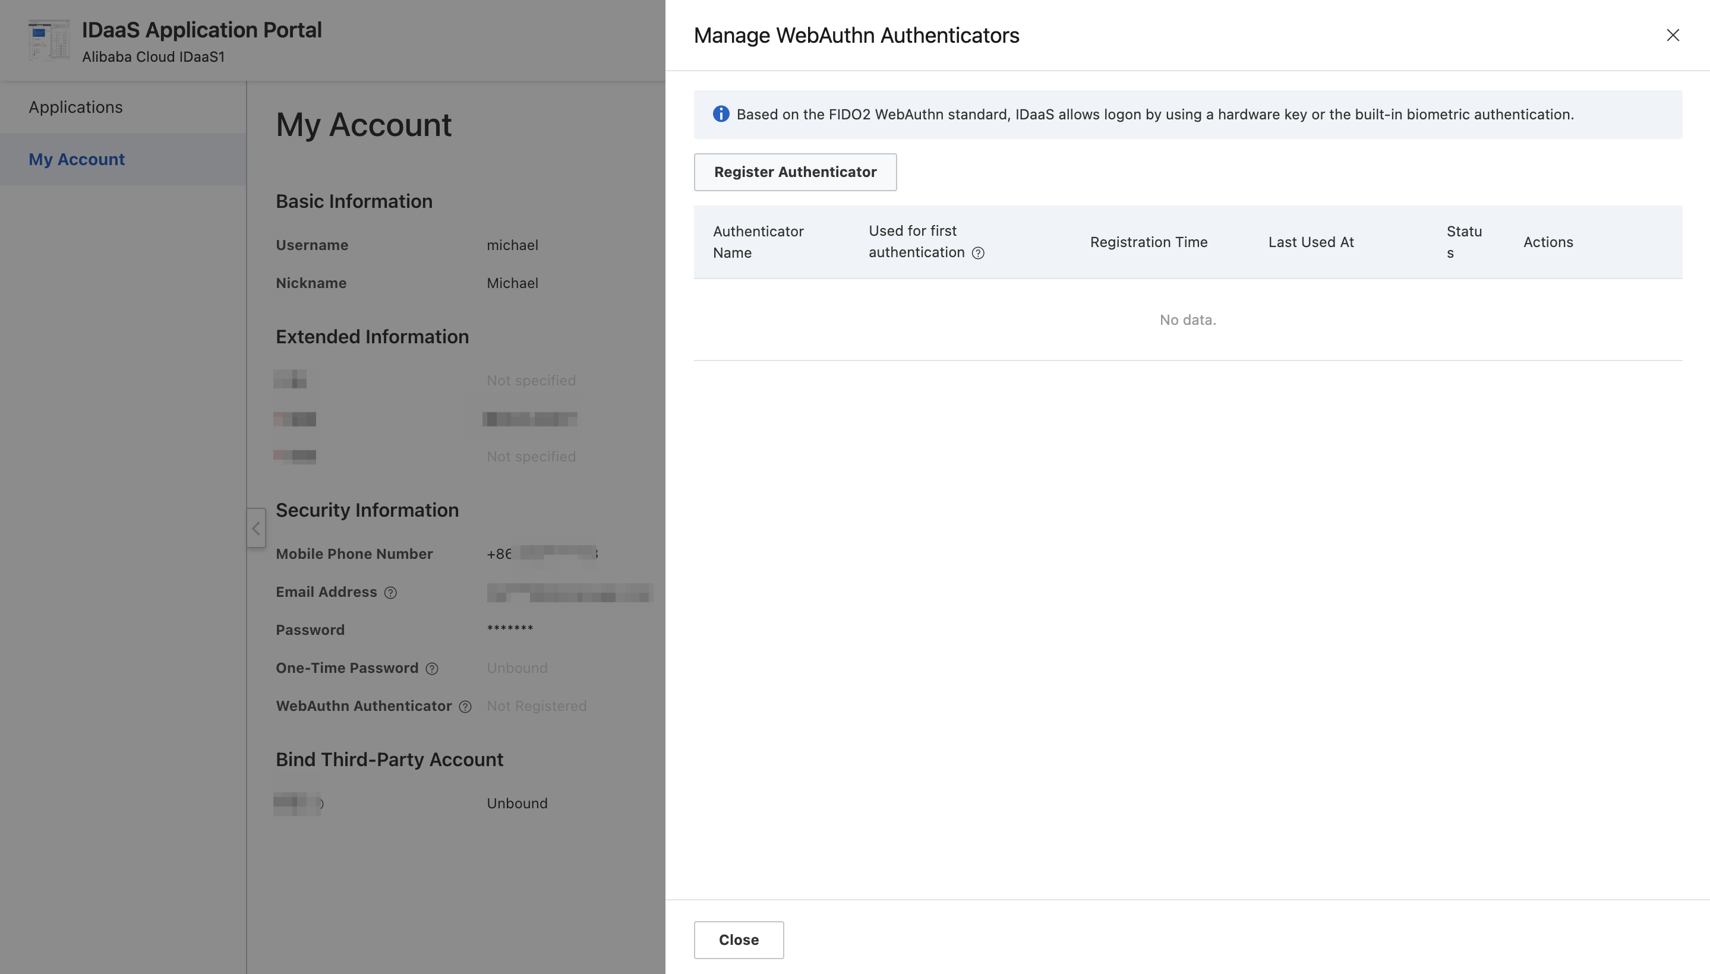Click the Manage WebAuthn Authenticators title
The width and height of the screenshot is (1710, 974).
(x=856, y=35)
